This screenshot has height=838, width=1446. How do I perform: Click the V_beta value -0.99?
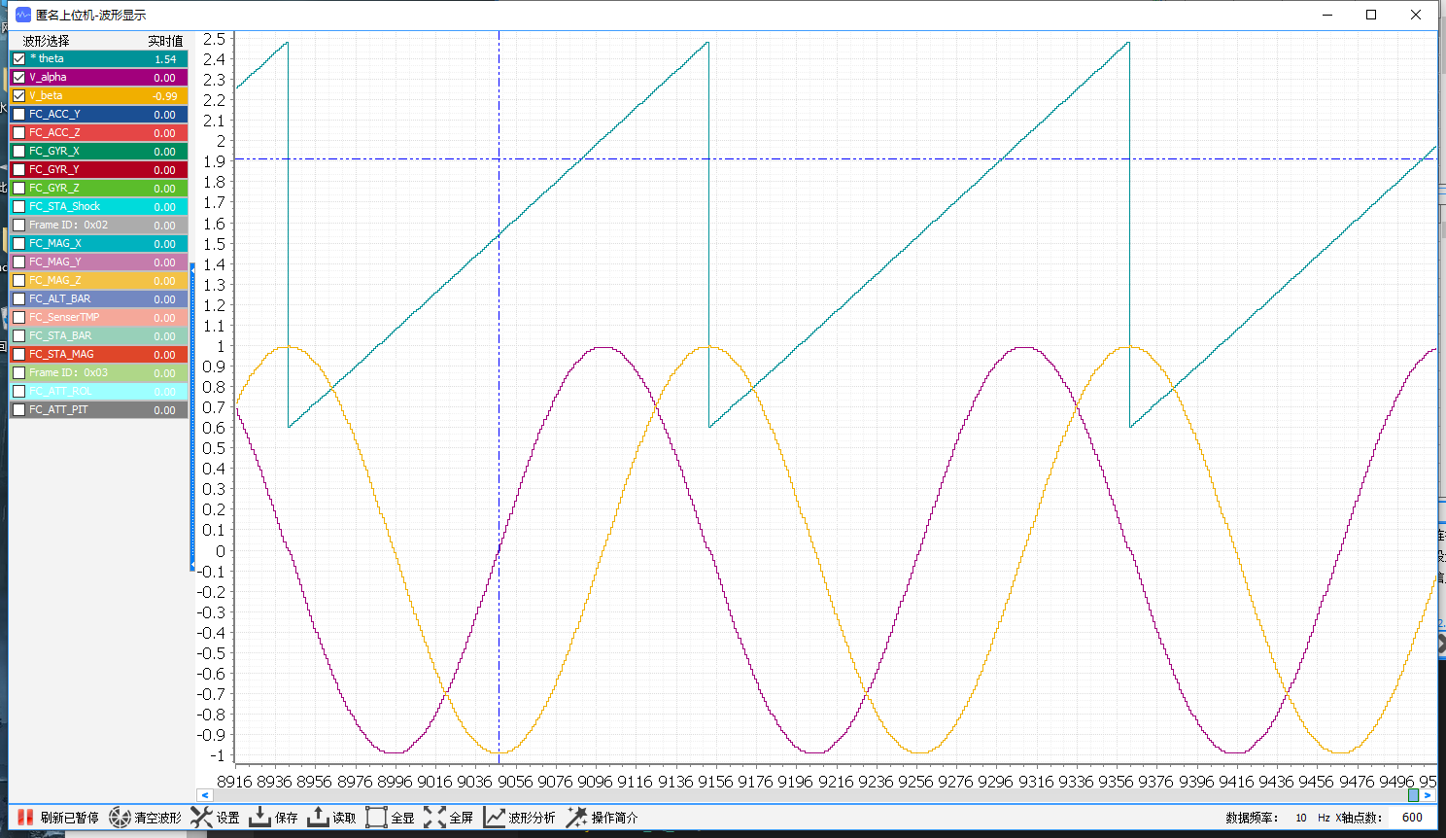pos(165,96)
